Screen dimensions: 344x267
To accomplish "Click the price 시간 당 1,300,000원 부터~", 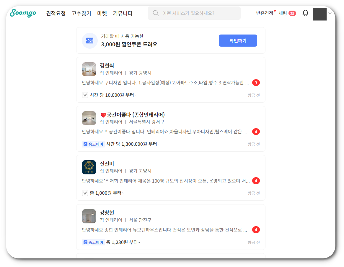I will (x=133, y=144).
